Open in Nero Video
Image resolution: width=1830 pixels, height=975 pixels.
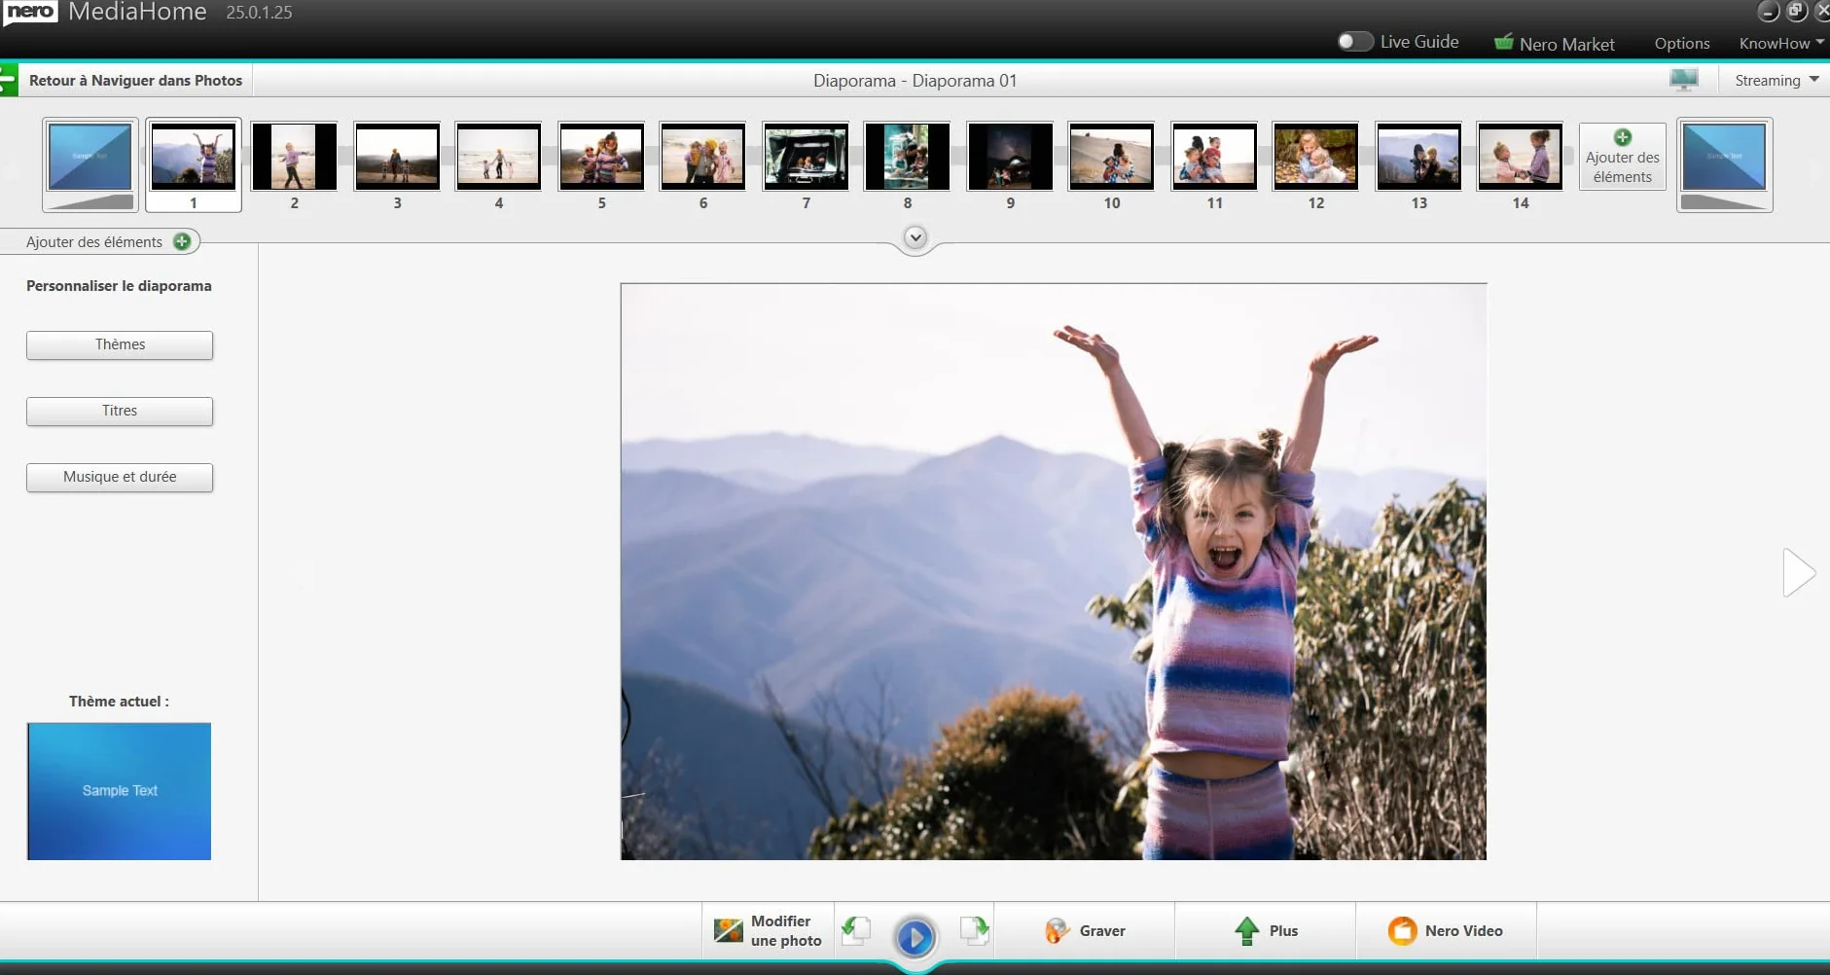click(x=1446, y=931)
